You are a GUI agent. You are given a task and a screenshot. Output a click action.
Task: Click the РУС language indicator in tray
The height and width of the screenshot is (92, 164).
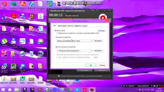152,90
